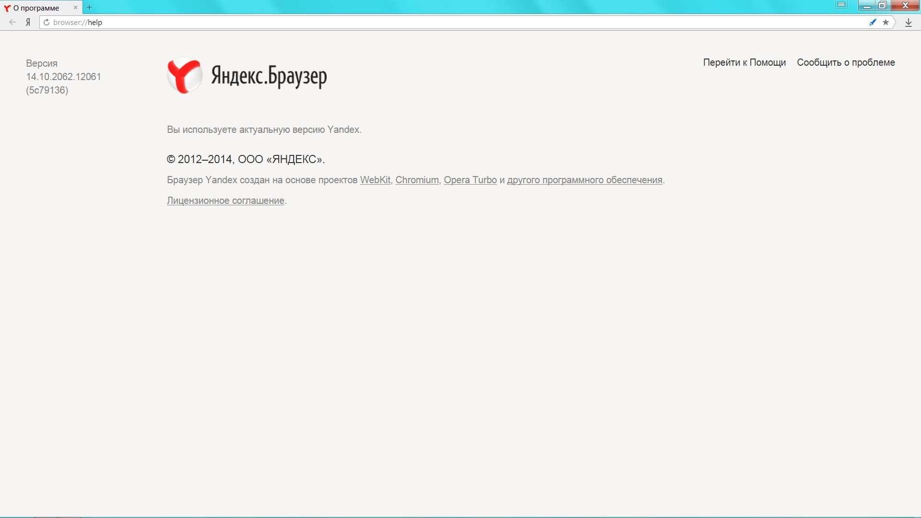Open the WebKit project link
The width and height of the screenshot is (921, 518).
[375, 180]
